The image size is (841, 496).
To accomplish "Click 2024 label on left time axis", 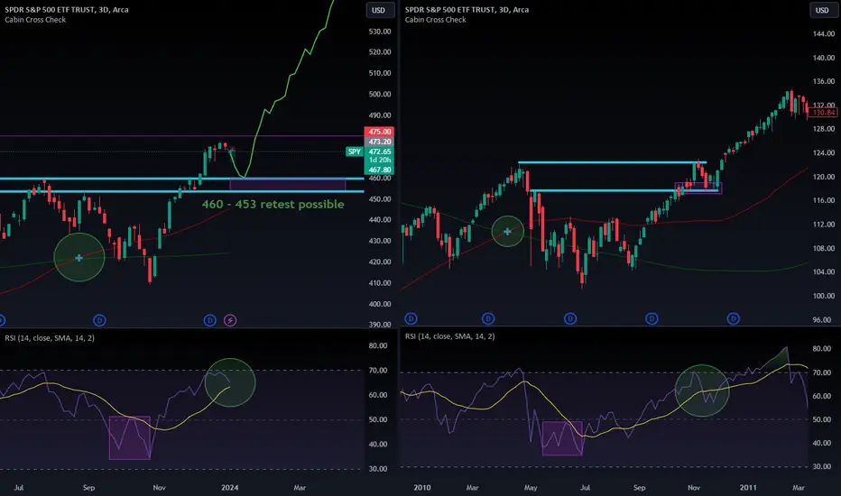I will (x=229, y=487).
